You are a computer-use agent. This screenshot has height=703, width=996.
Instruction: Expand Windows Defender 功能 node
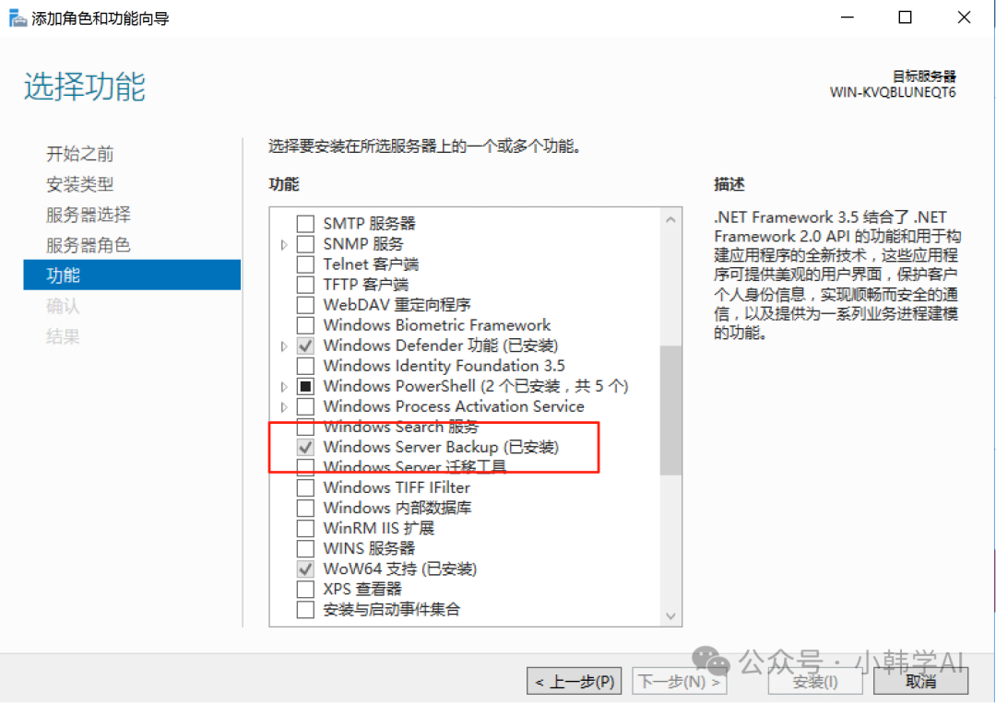284,346
